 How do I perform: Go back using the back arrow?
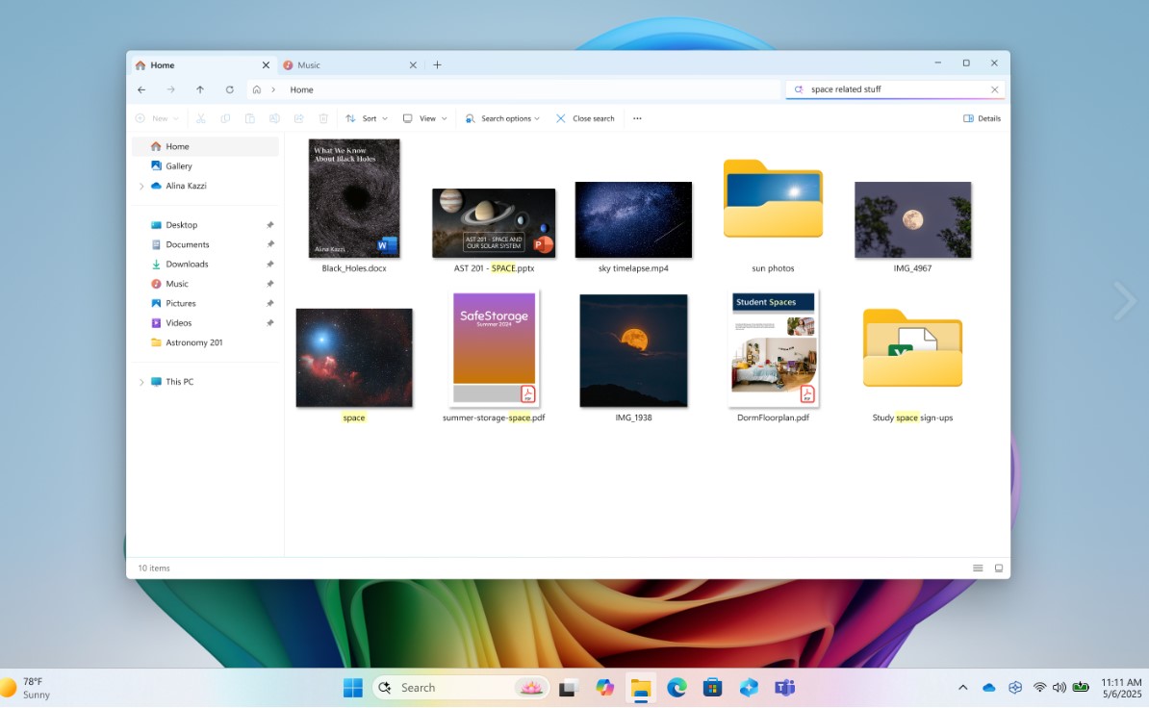point(141,89)
